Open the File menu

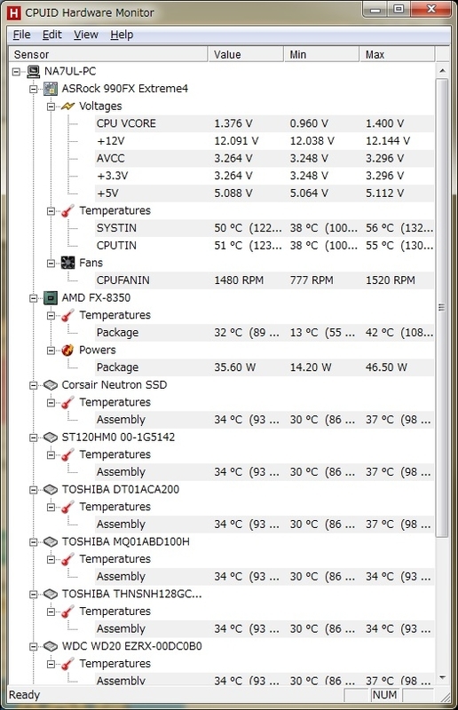pyautogui.click(x=21, y=35)
